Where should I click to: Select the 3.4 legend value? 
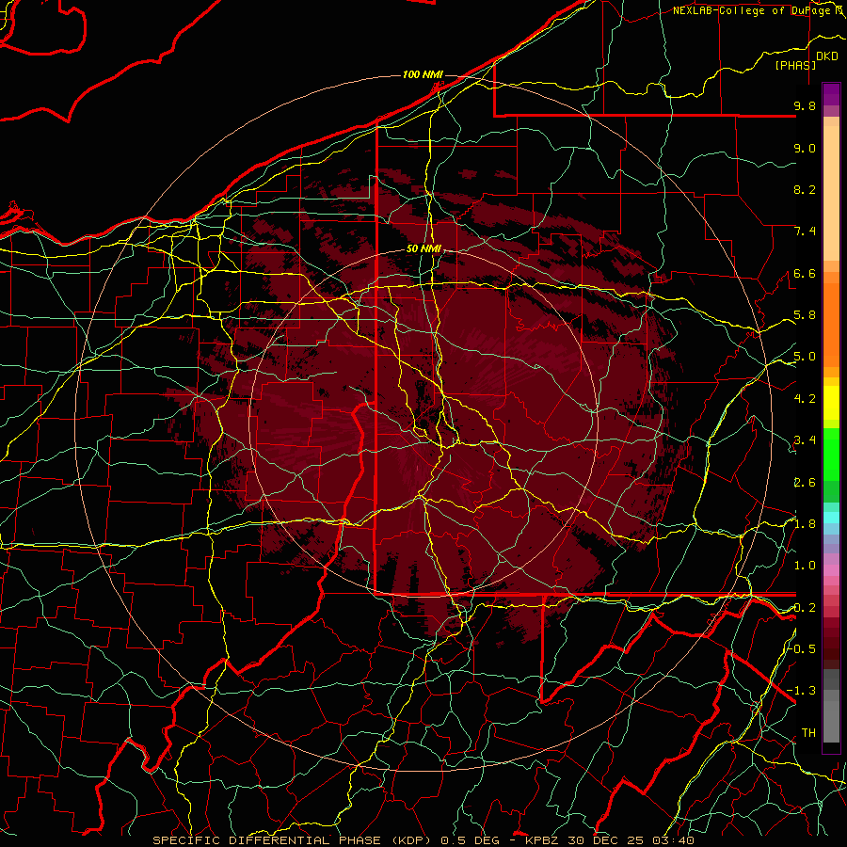tap(805, 440)
